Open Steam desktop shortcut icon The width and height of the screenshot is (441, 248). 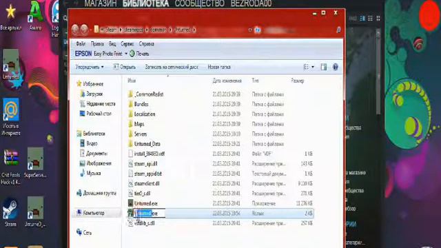pos(11,209)
